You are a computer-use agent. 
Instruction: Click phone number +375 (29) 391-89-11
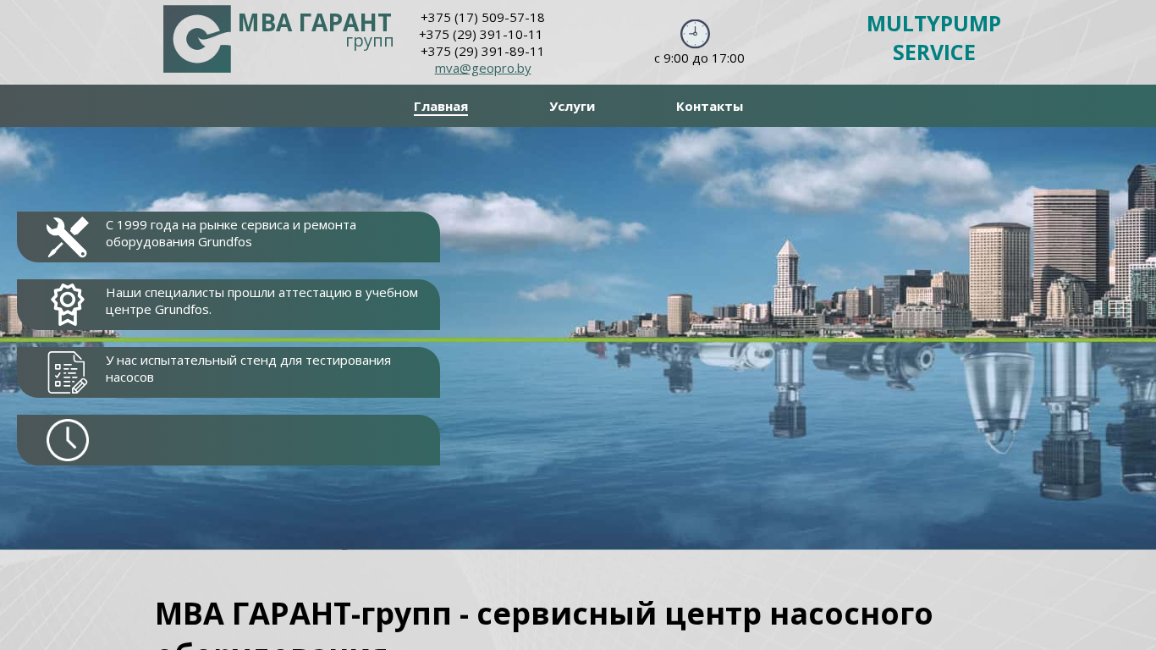482,52
